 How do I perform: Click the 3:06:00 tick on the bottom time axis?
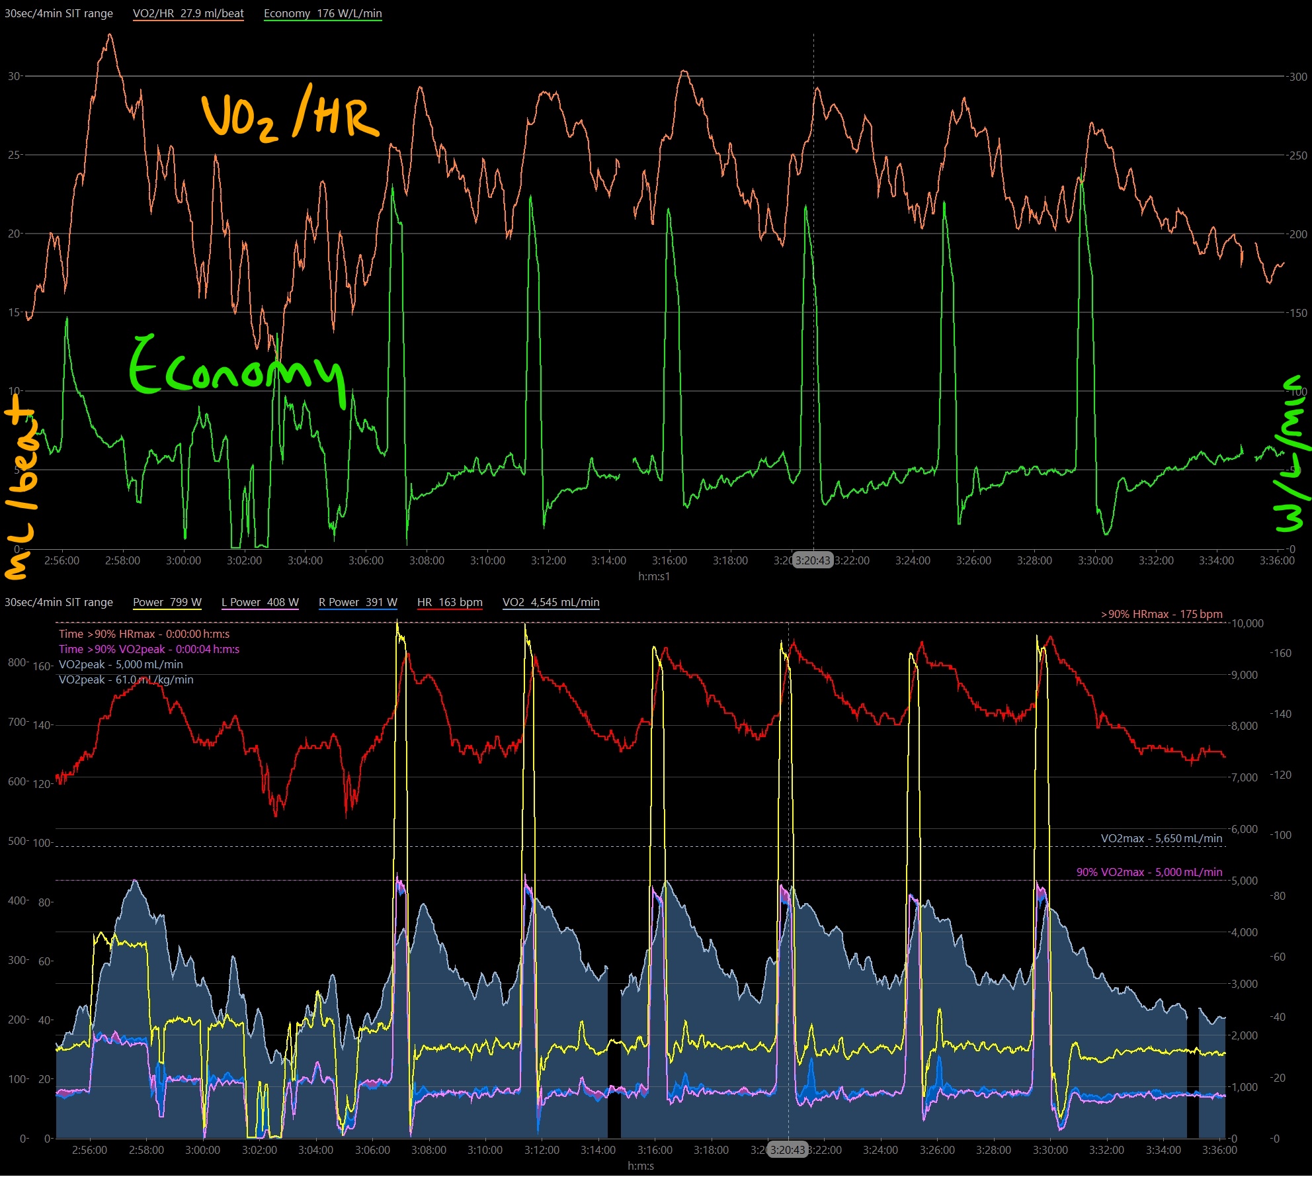click(372, 1150)
